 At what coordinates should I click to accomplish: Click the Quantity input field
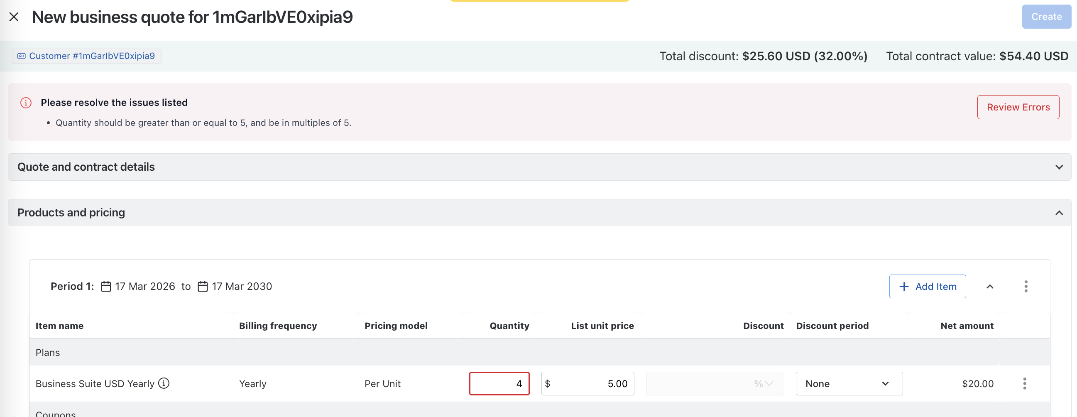point(499,383)
